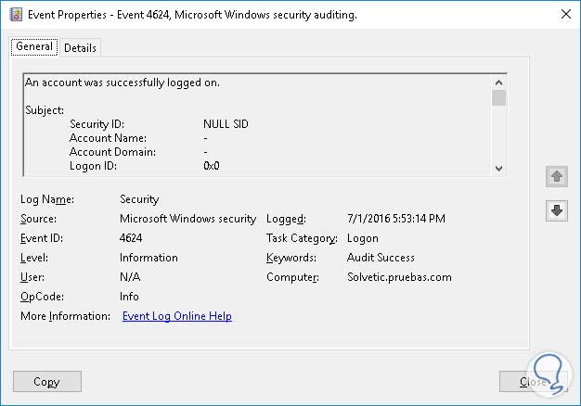Go to previous event with up arrow button
581x406 pixels.
point(556,175)
